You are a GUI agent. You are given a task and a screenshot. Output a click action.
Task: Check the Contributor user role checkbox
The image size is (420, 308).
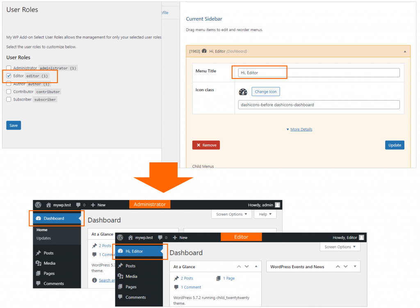pos(9,92)
